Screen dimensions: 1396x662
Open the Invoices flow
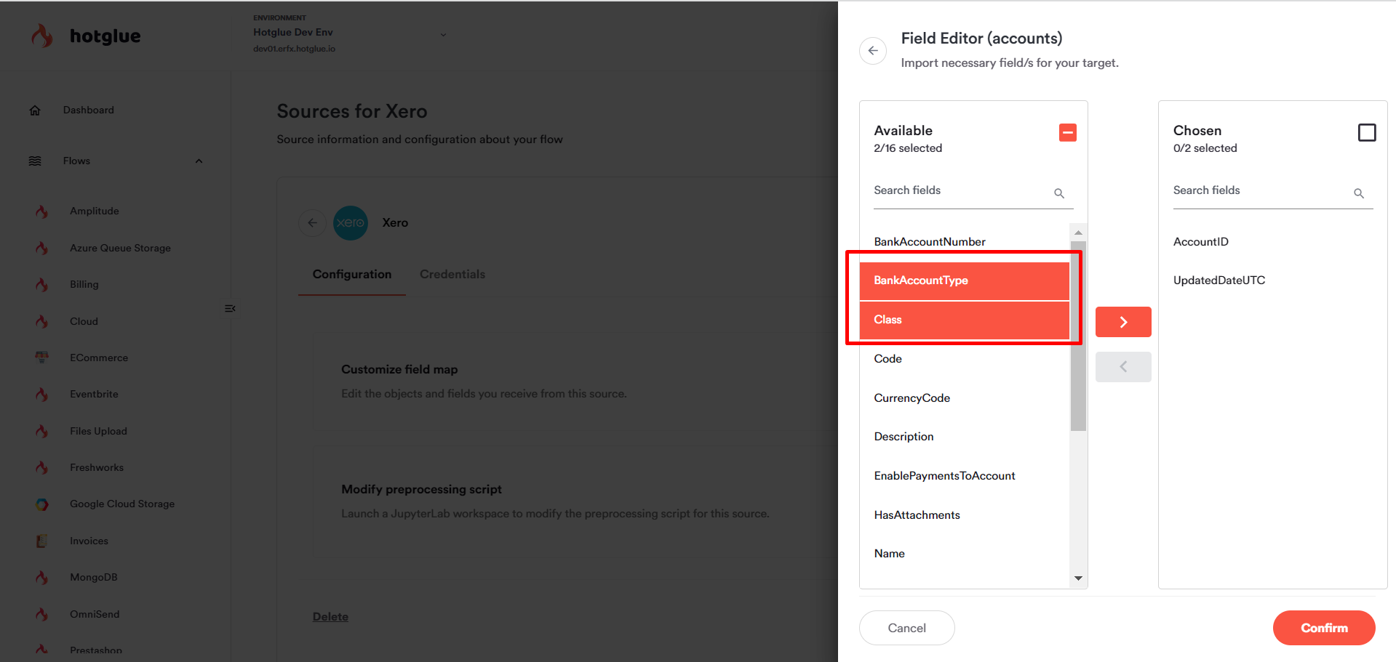tap(89, 541)
